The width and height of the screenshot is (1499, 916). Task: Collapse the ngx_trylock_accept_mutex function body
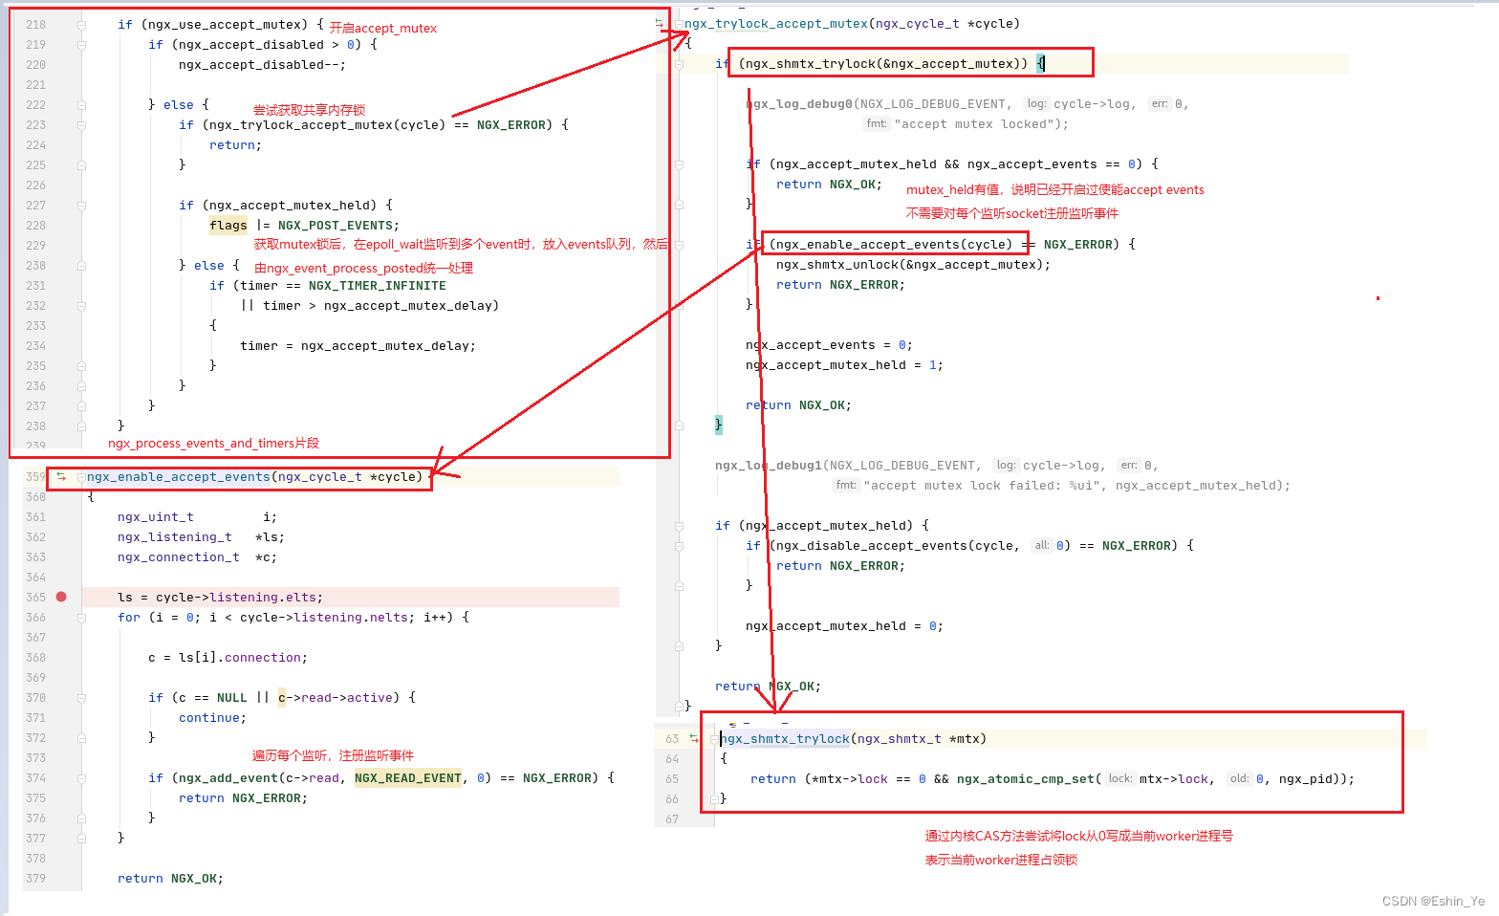point(679,24)
